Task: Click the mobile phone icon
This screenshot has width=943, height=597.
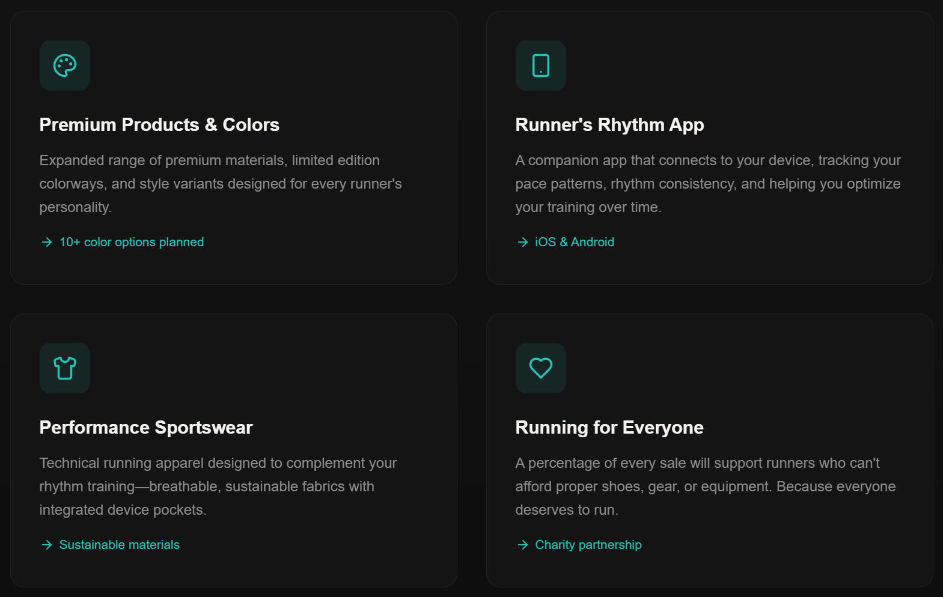Action: (x=541, y=65)
